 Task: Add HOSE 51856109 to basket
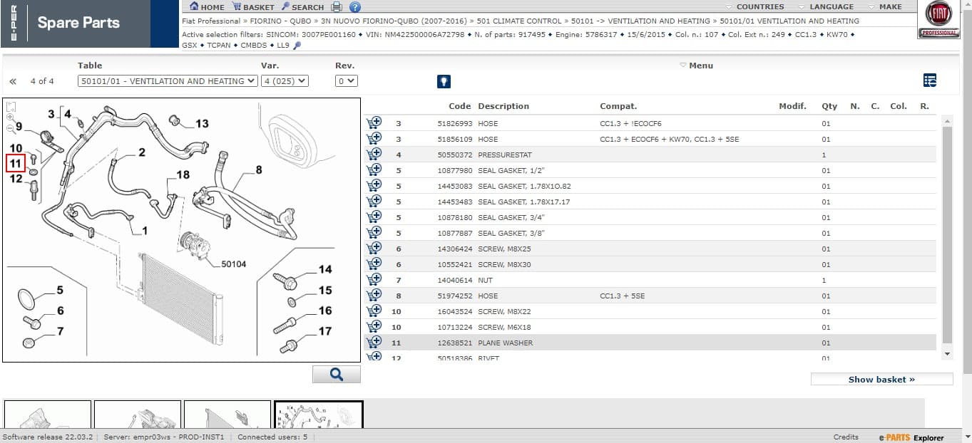[x=374, y=138]
